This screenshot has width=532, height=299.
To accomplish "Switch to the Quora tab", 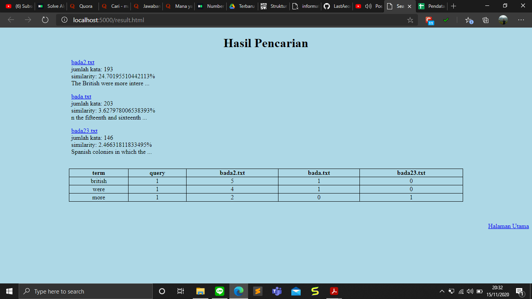I will (83, 6).
